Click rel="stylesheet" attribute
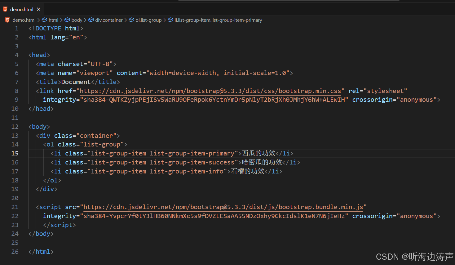 [378, 91]
